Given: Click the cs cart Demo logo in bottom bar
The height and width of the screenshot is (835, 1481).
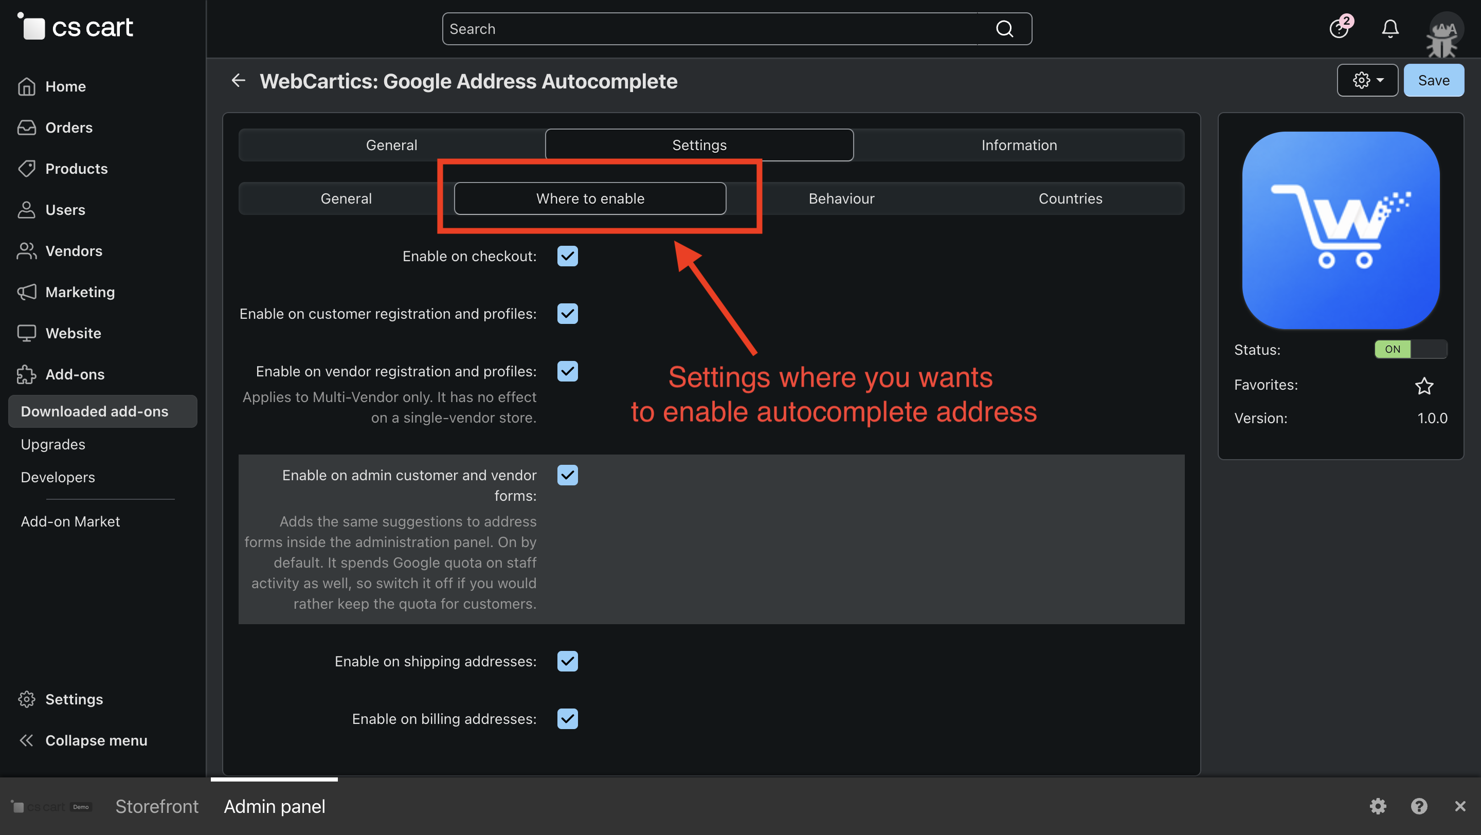Looking at the screenshot, I should click(52, 807).
